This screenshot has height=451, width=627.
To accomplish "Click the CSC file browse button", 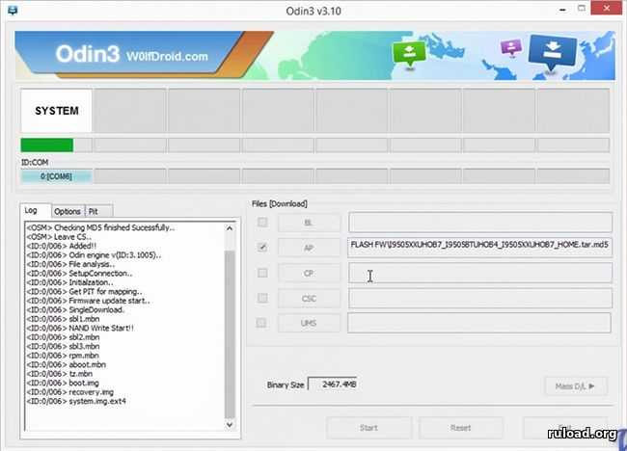I will (x=309, y=299).
